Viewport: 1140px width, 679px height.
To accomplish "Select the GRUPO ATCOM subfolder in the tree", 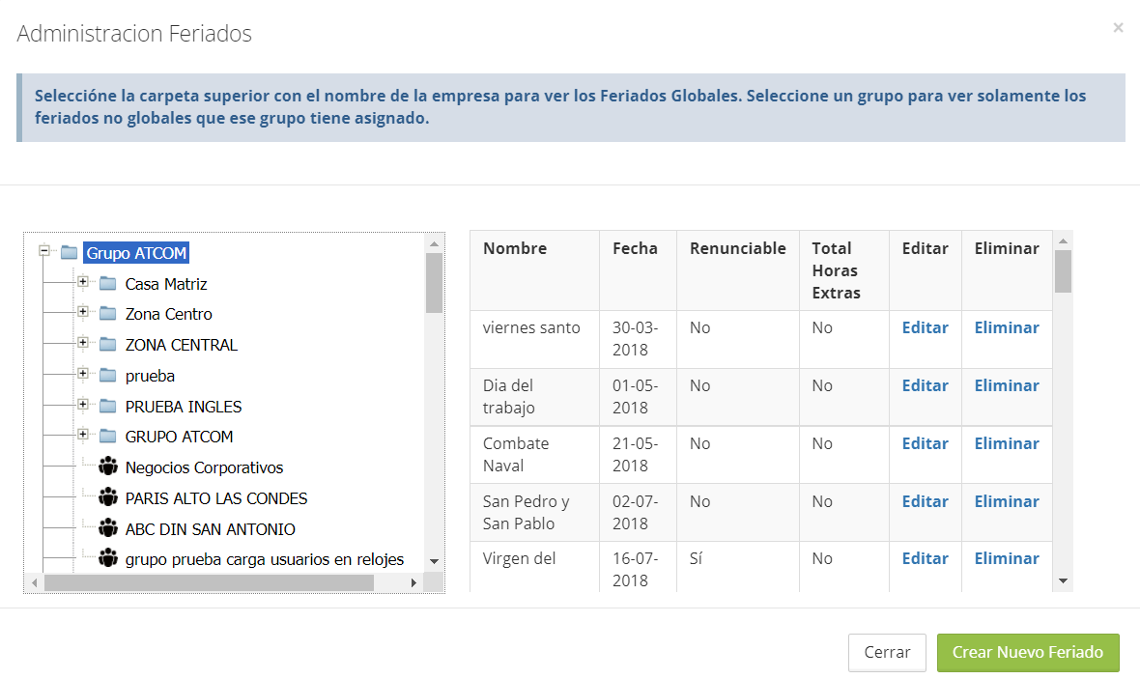I will [x=179, y=437].
